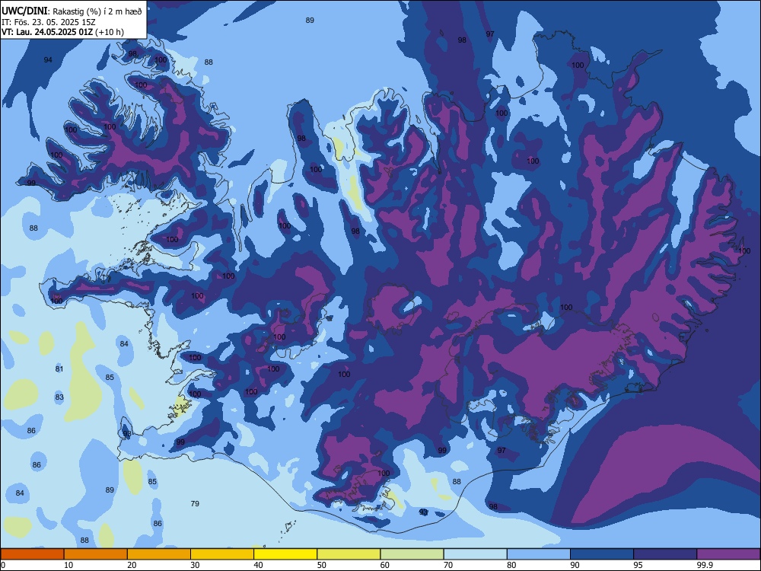This screenshot has height=571, width=761.
Task: Click the "79" humidity value on the map
Action: (x=195, y=503)
